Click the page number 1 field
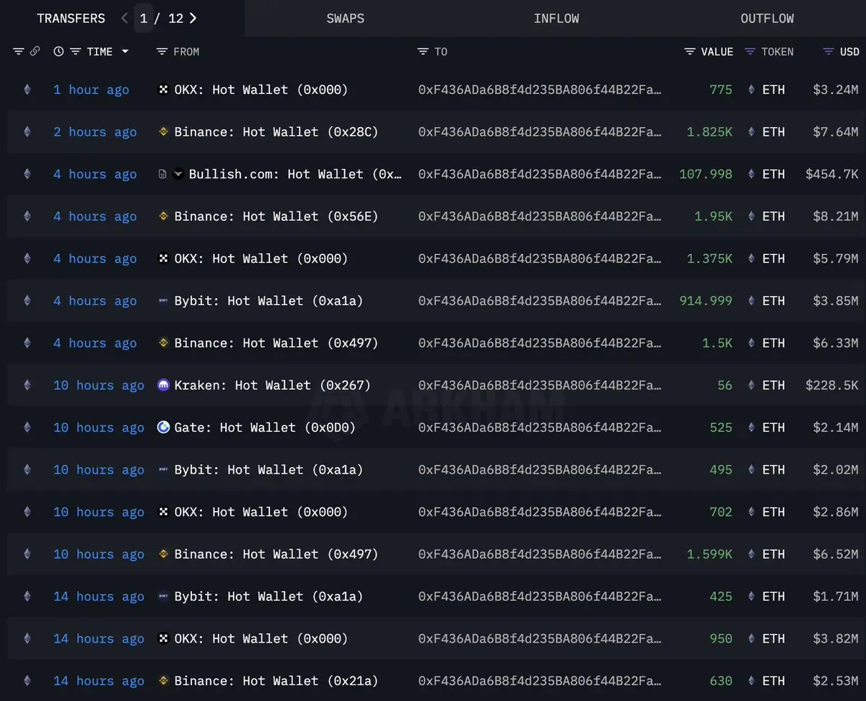866x701 pixels. (144, 18)
